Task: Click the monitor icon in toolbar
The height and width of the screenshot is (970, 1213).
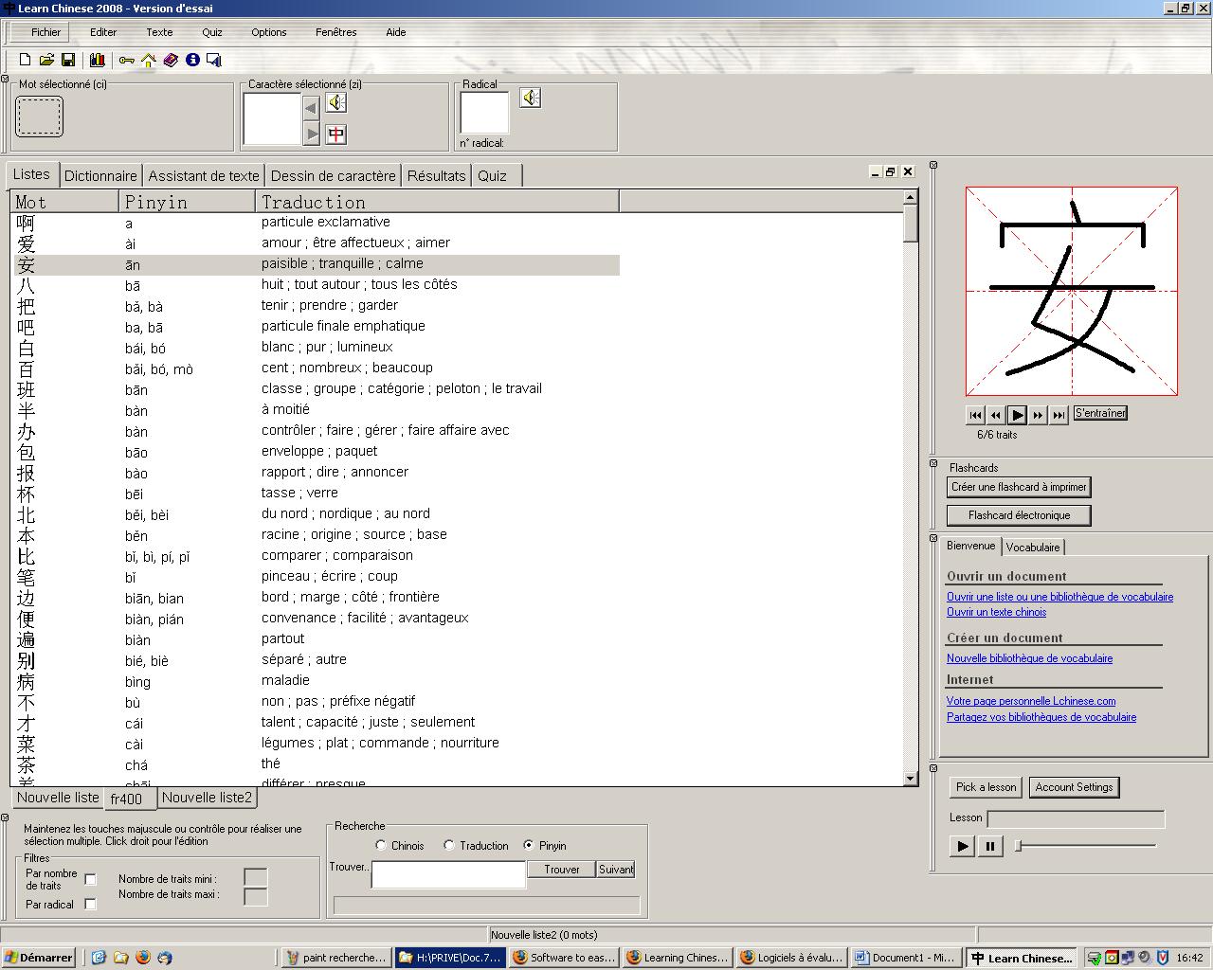Action: click(x=214, y=60)
